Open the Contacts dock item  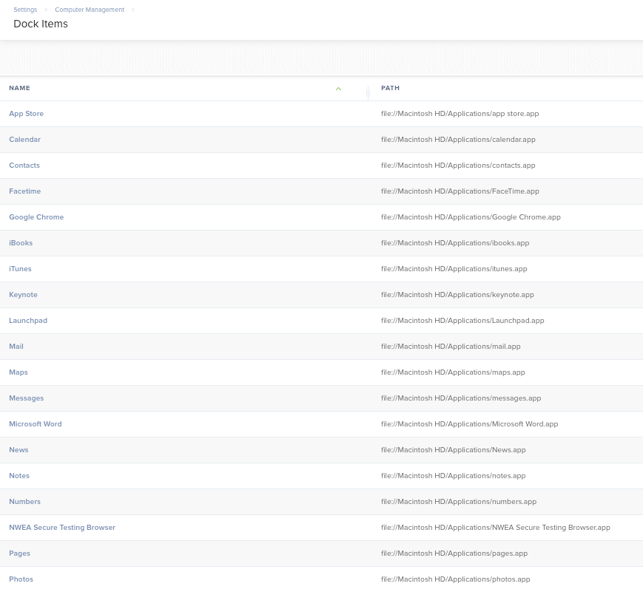24,166
